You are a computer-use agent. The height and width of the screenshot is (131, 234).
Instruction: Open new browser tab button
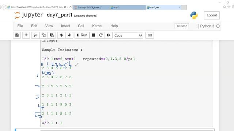[x=184, y=7]
